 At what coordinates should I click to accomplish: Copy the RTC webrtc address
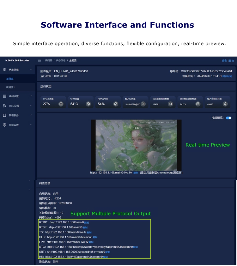click(135, 247)
